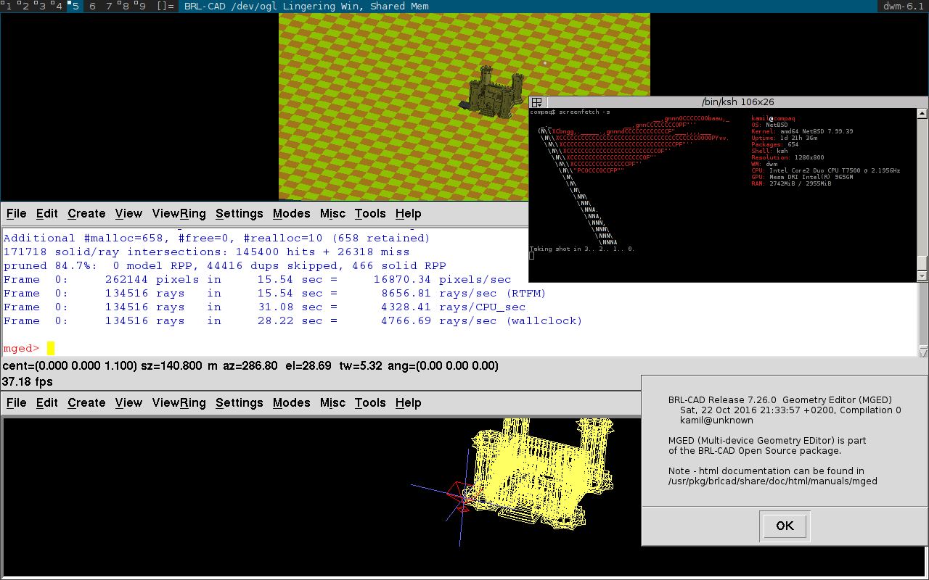Open View menu in the graphics window
This screenshot has height=580, width=929.
(x=128, y=403)
